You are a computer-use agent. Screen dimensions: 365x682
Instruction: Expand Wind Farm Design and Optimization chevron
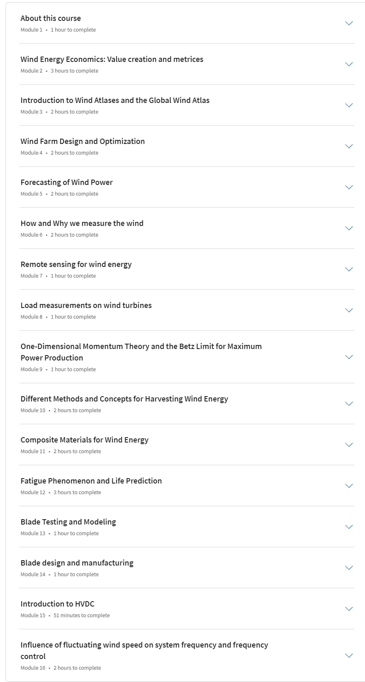(349, 146)
